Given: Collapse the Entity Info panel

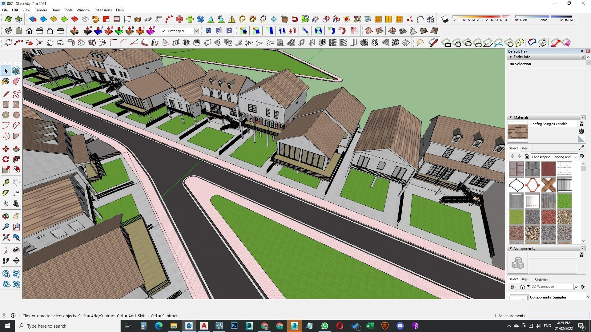Looking at the screenshot, I should 511,57.
